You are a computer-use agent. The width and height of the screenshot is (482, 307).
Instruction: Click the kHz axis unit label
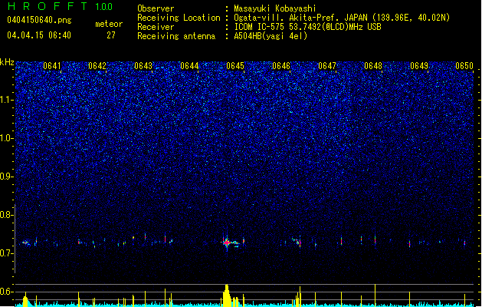[x=7, y=62]
